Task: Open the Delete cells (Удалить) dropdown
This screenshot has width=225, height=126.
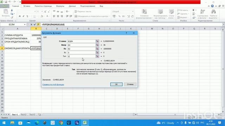Action: point(183,14)
